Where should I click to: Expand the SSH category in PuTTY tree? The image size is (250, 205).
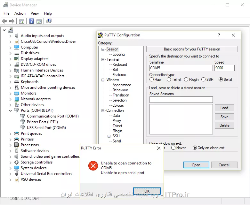pyautogui.click(x=109, y=136)
